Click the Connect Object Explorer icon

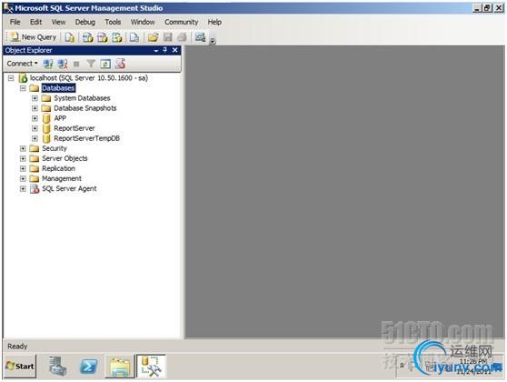48,64
